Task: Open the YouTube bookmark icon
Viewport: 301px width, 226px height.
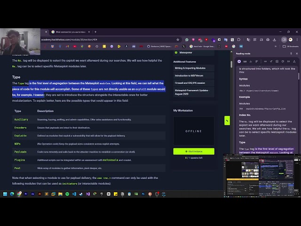Action: coord(75,46)
